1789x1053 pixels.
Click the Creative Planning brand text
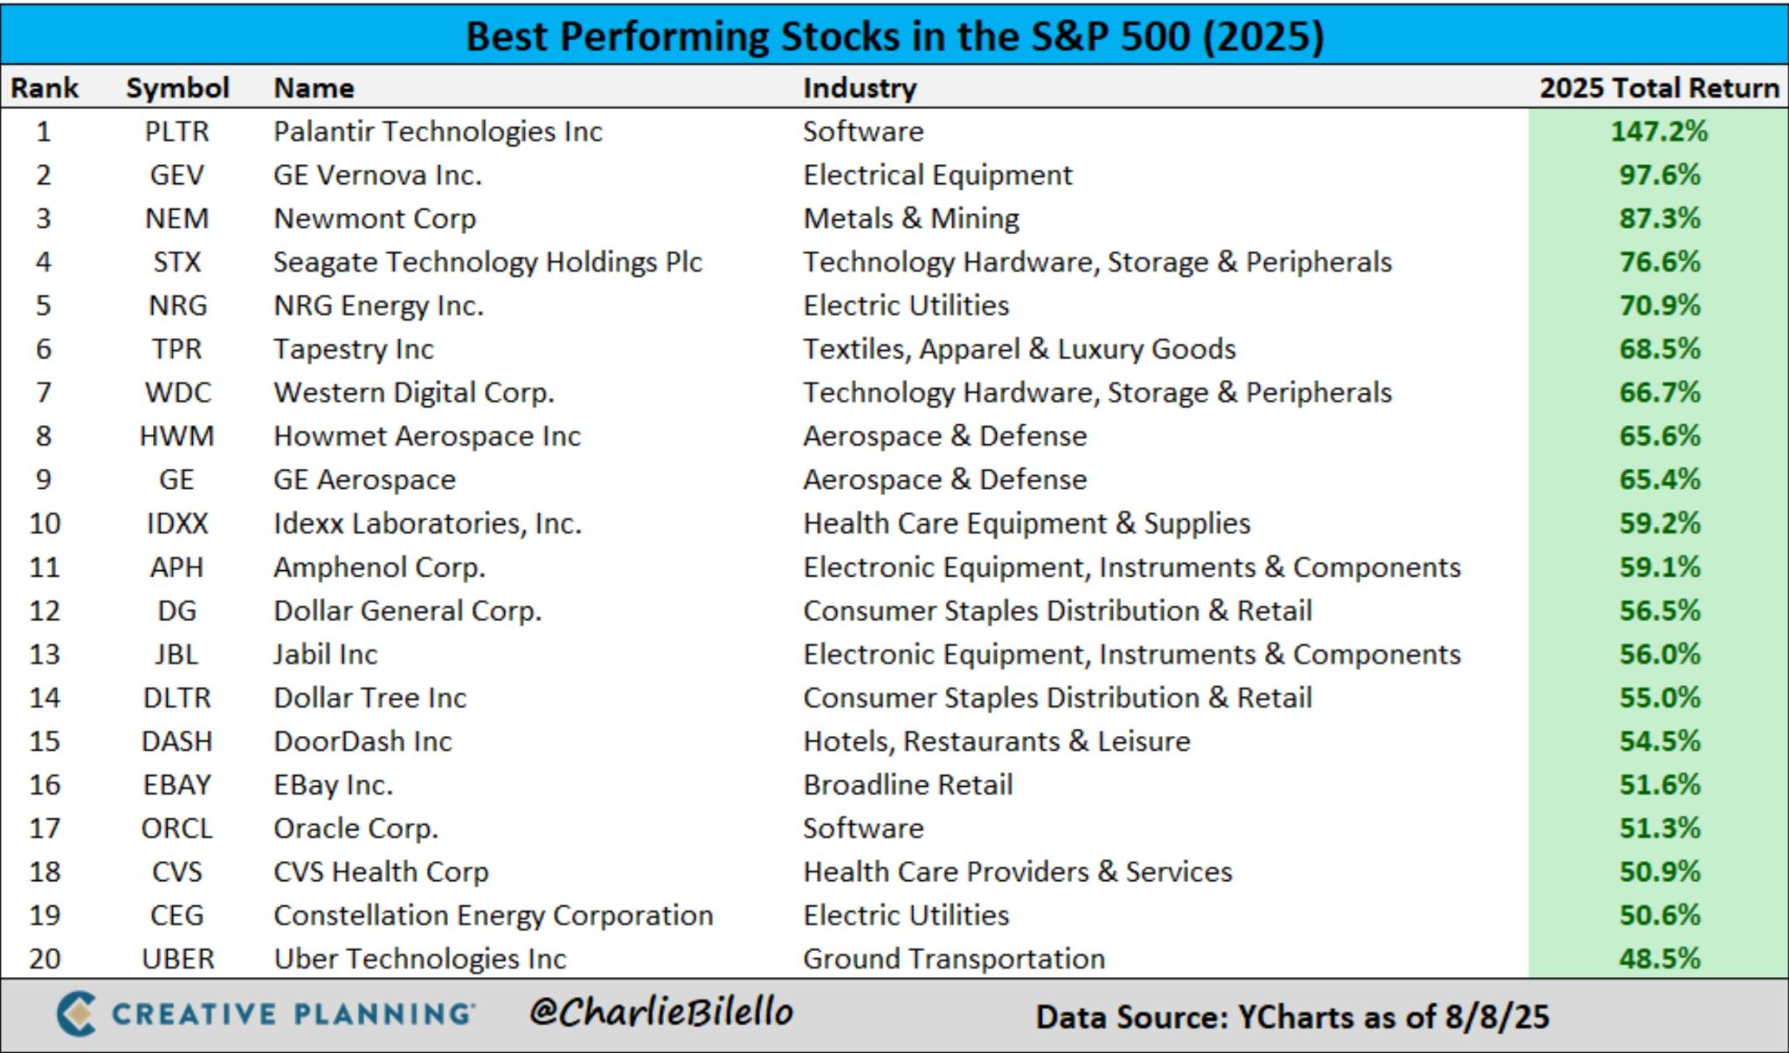293,1014
